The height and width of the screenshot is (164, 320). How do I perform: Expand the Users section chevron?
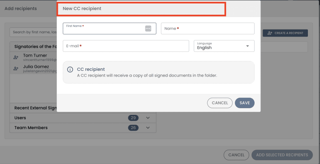[x=148, y=118]
